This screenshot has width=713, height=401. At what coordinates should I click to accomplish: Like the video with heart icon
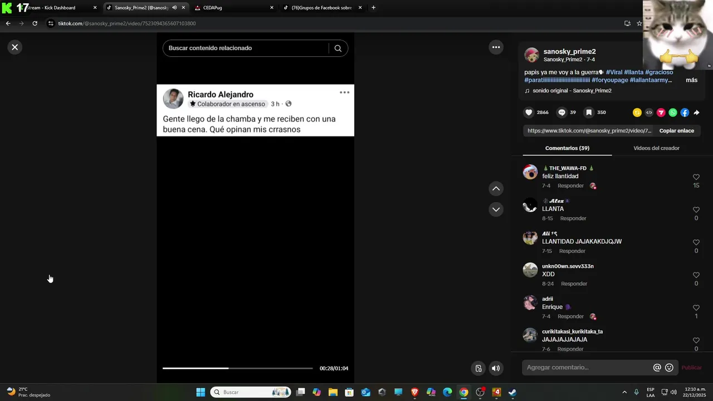pos(529,113)
